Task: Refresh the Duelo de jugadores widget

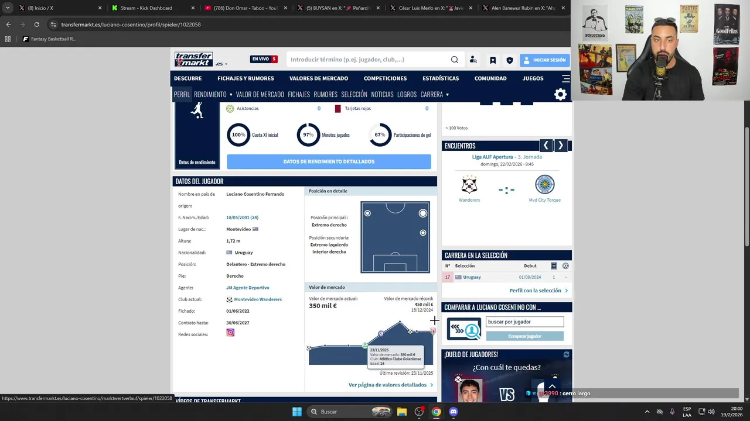Action: [x=566, y=354]
